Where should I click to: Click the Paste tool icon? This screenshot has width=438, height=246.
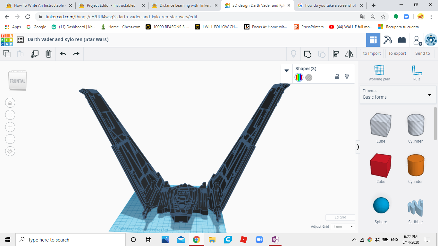[x=20, y=54]
